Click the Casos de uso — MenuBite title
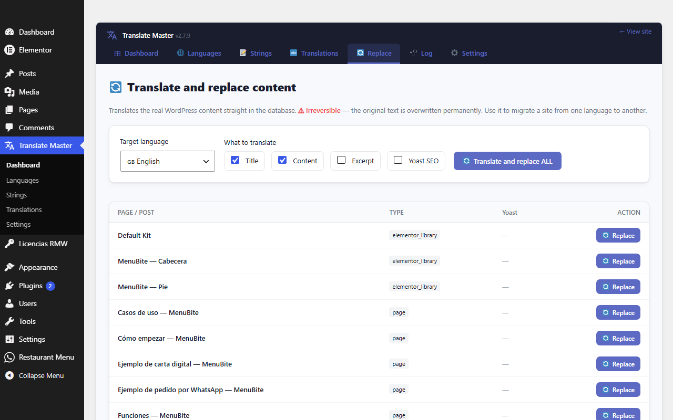 [158, 312]
